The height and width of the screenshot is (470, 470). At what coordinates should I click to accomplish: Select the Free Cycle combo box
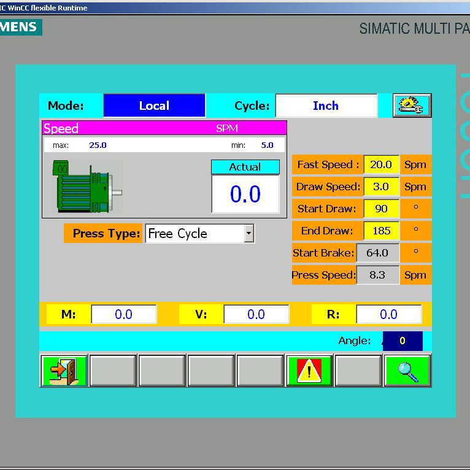200,233
